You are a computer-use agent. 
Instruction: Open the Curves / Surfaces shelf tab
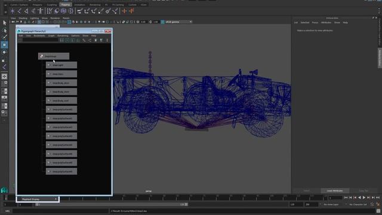(x=19, y=5)
